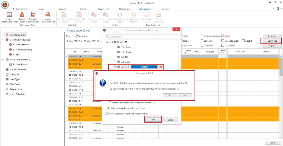Collapse the ribbon with the chevron arrow
The height and width of the screenshot is (146, 283).
274,9
